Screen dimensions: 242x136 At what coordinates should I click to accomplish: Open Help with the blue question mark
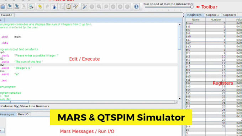coord(136,7)
